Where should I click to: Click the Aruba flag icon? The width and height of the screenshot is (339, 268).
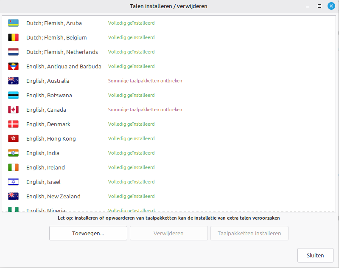click(x=13, y=23)
